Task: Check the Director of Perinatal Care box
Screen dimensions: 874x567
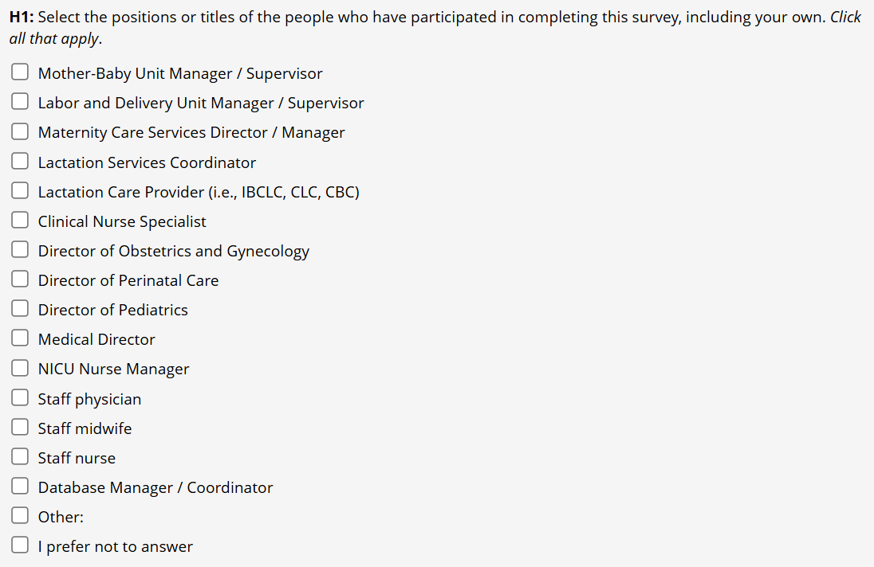Action: coord(20,280)
